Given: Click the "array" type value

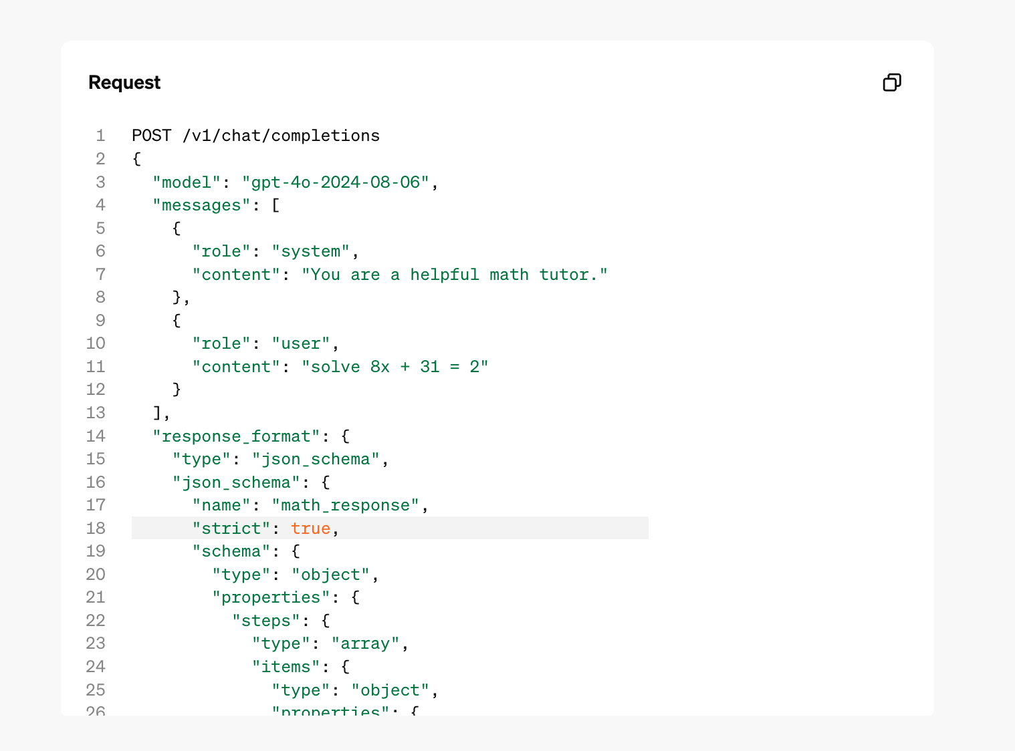Looking at the screenshot, I should (365, 643).
